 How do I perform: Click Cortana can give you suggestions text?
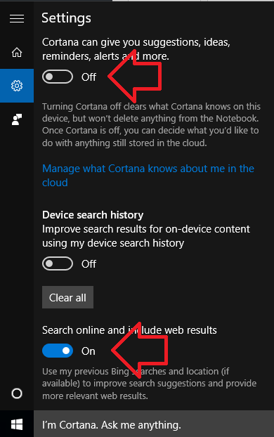tap(136, 49)
